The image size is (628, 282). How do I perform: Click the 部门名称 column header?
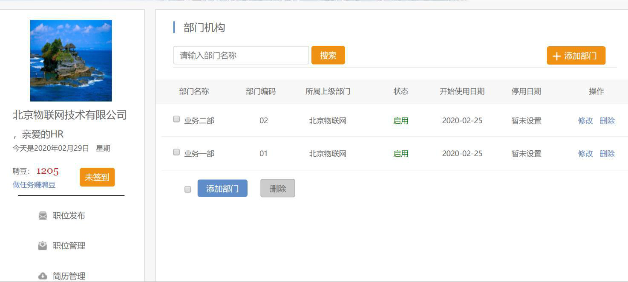point(194,91)
